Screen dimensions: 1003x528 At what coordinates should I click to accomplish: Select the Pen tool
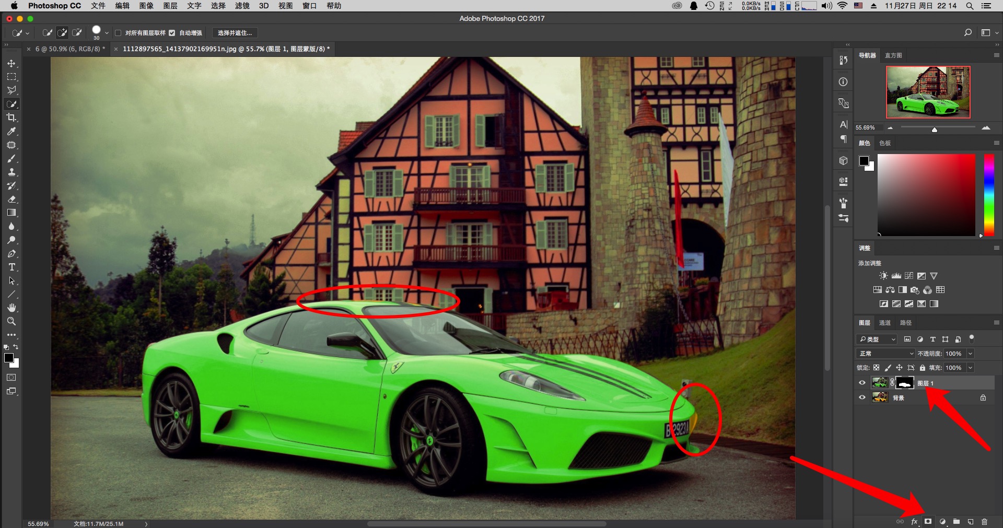[x=11, y=254]
